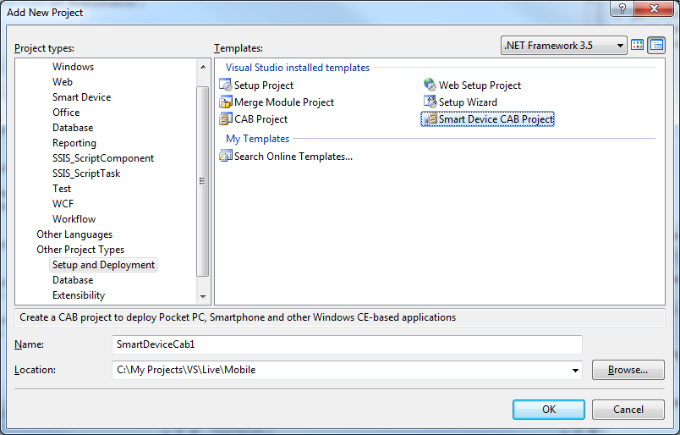
Task: Cancel the Add New Project dialog
Action: 628,410
